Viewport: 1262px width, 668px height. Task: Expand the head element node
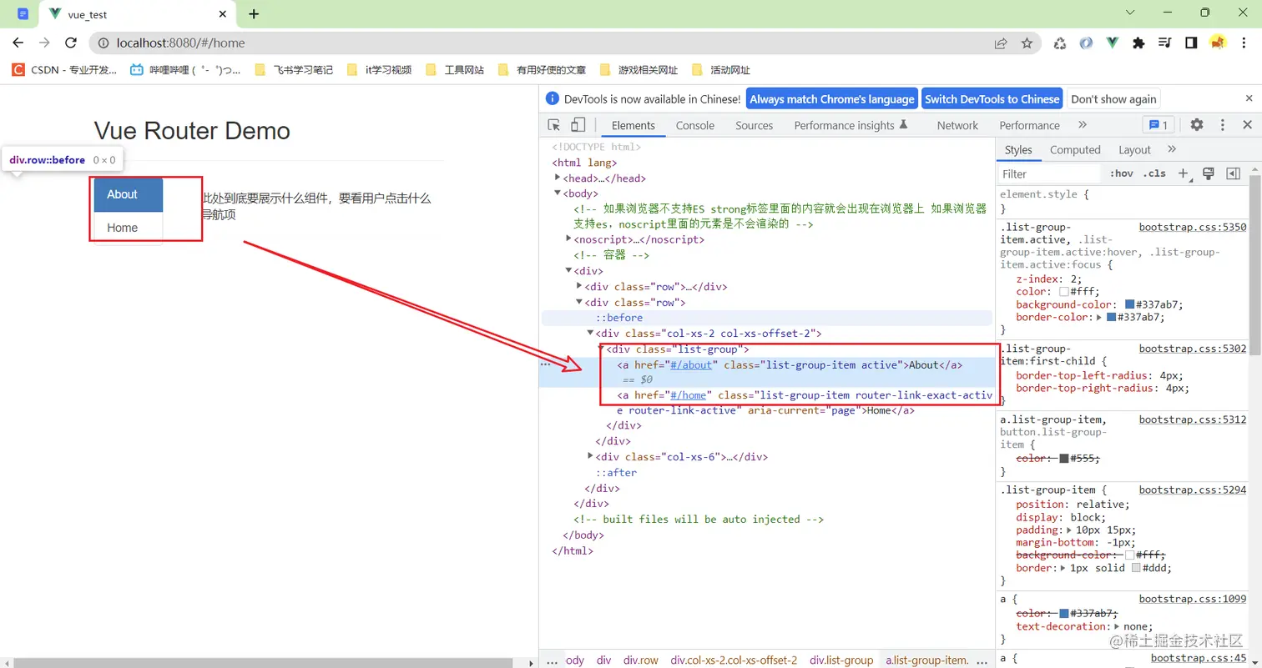coord(558,178)
